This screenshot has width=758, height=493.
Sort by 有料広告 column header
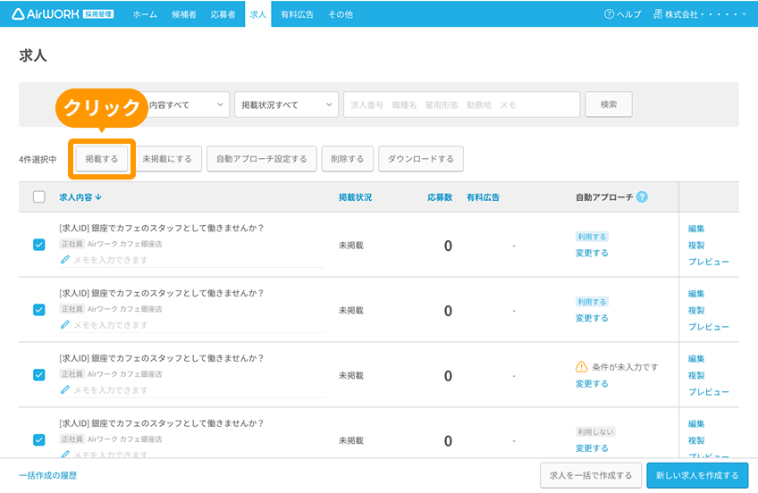point(483,197)
